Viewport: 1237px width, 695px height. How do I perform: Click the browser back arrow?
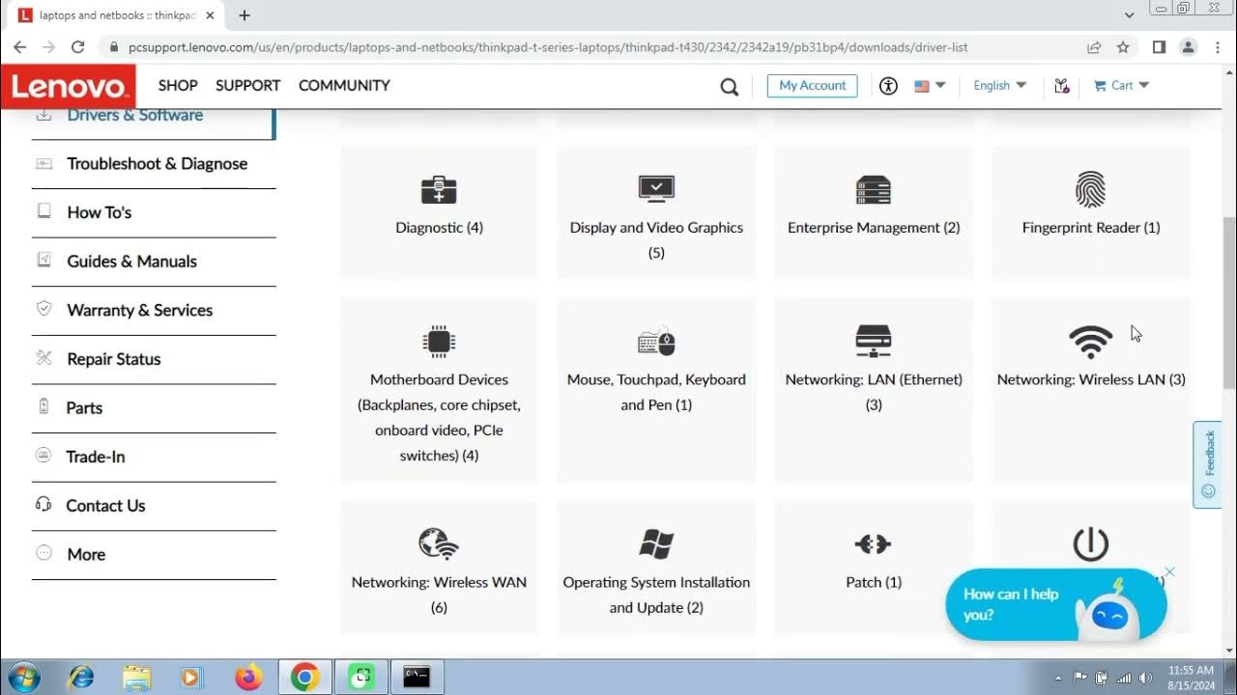(x=19, y=46)
